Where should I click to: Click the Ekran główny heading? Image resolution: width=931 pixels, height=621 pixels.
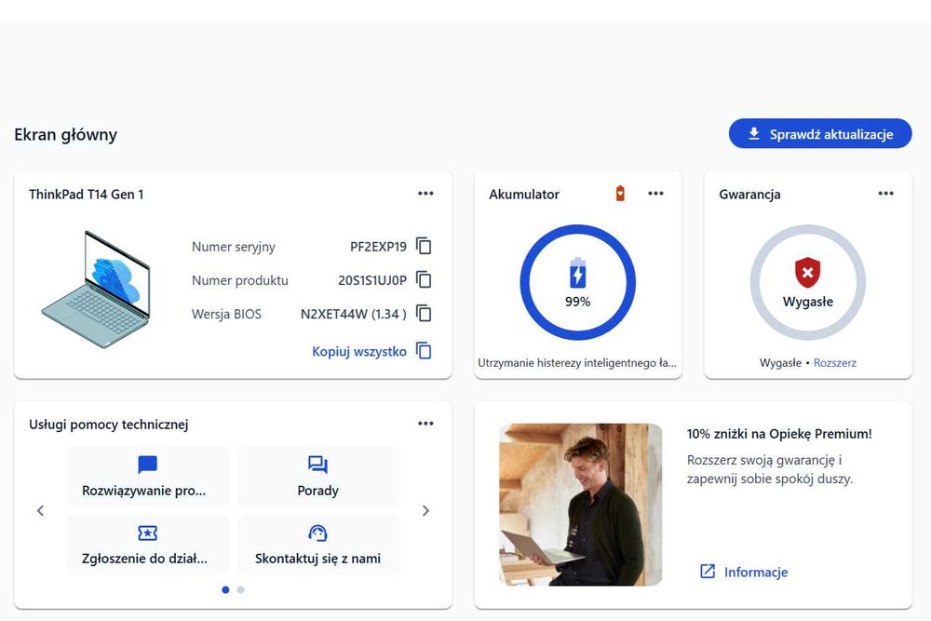66,135
